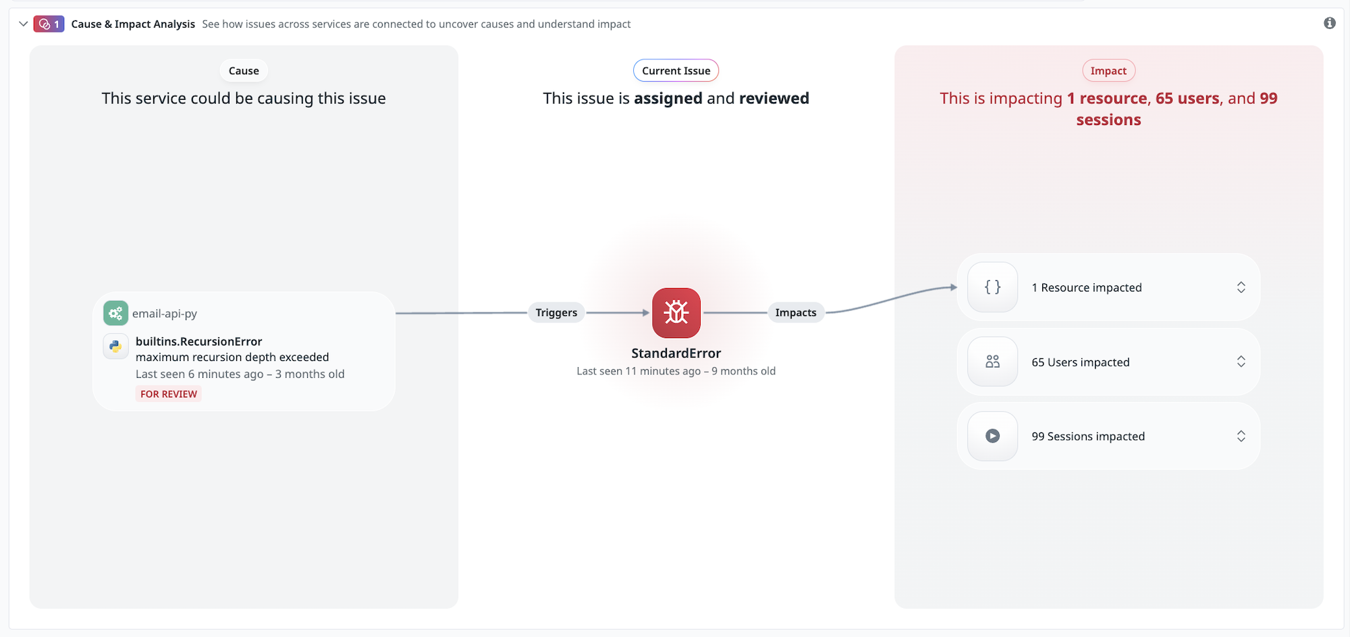Viewport: 1350px width, 637px height.
Task: Select the Cause pill label
Action: coord(244,71)
